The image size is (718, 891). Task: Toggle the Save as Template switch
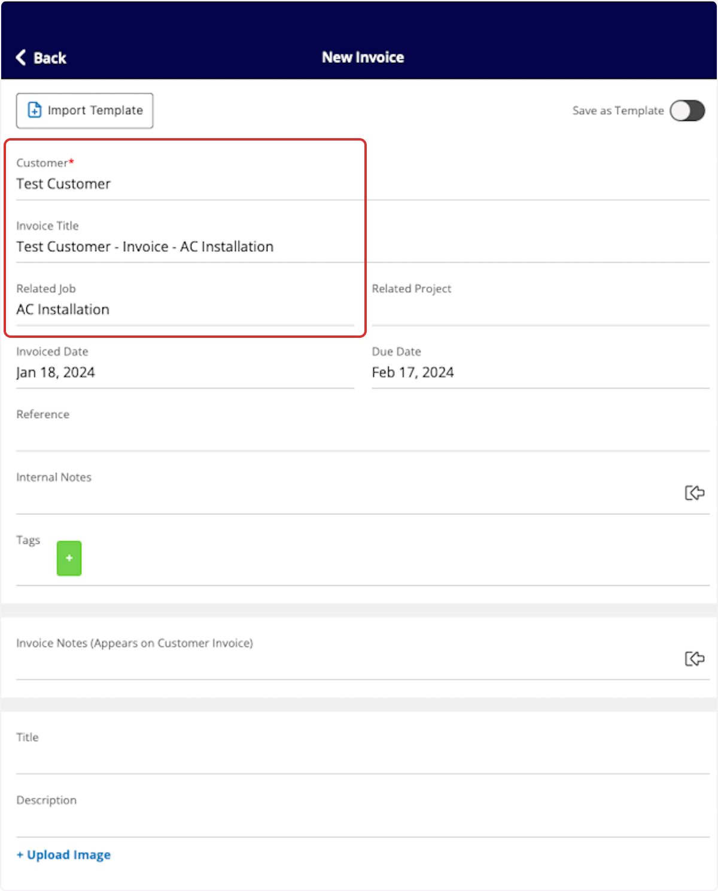(687, 111)
